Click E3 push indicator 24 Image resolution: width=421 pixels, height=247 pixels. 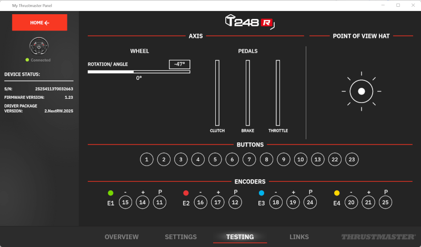[310, 202]
